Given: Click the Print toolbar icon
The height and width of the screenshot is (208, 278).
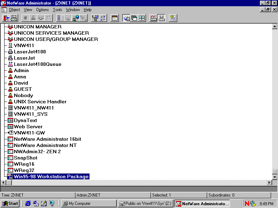Looking at the screenshot, I should pos(14,18).
